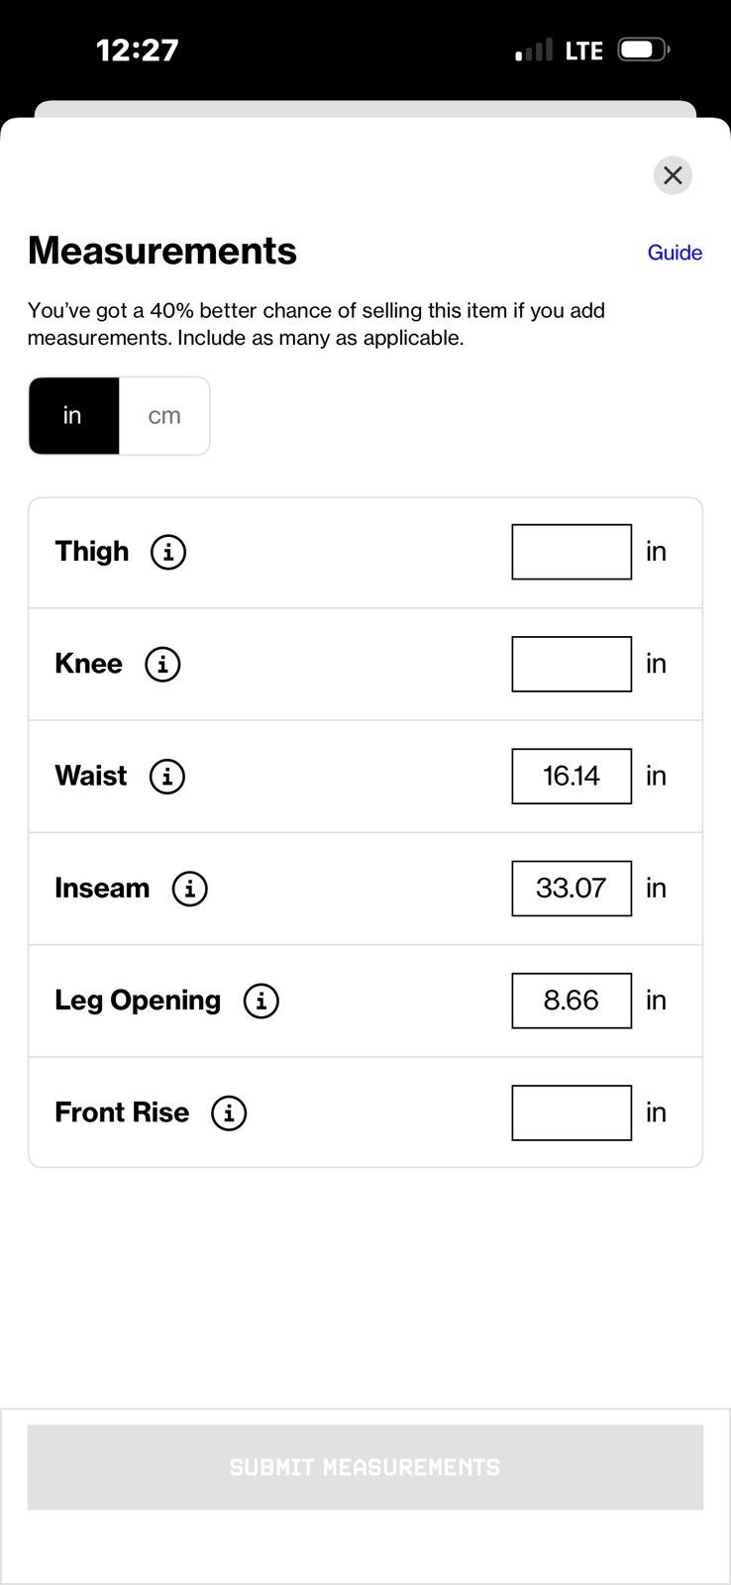Close the Measurements sheet with X
The height and width of the screenshot is (1585, 731).
coord(673,175)
